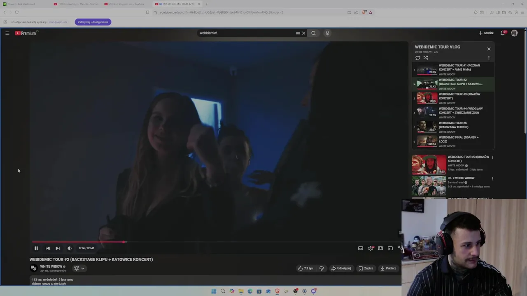Screen dimensions: 527x296
Task: Play WEBIDEMIC TOUR #5 Warszawa Terror
Action: [x=453, y=127]
